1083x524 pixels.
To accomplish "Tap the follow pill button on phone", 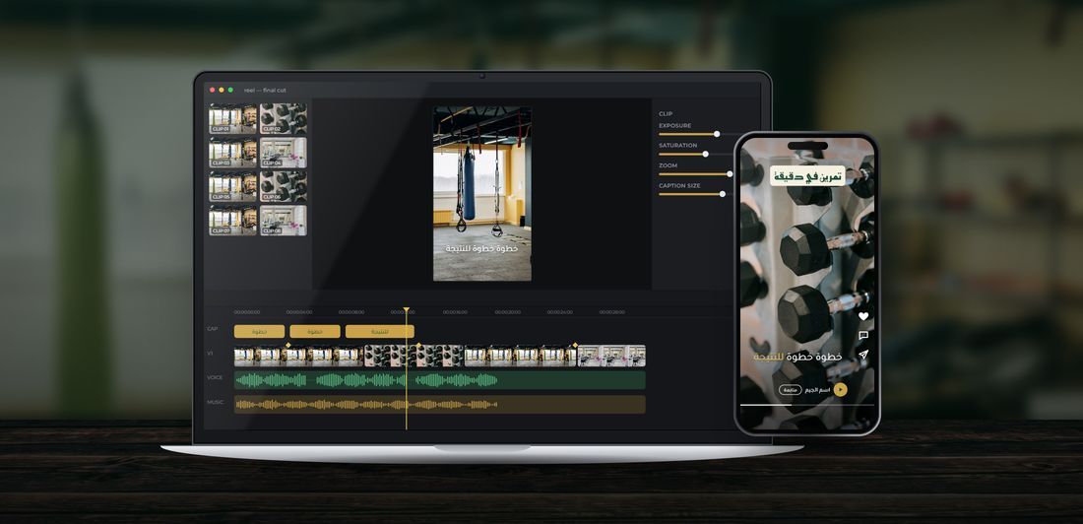I will [791, 390].
